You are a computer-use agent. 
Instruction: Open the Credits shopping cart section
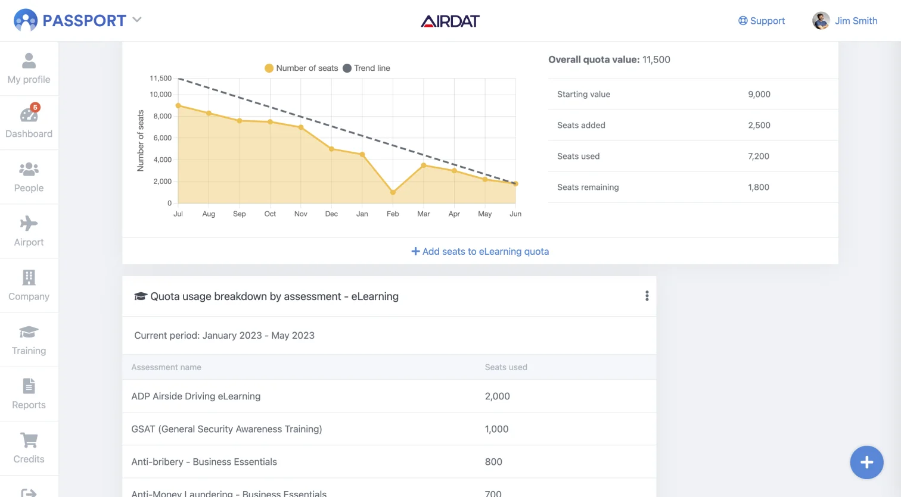click(x=29, y=448)
